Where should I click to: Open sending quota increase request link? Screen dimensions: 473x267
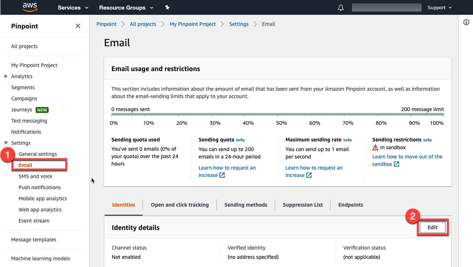(x=227, y=171)
